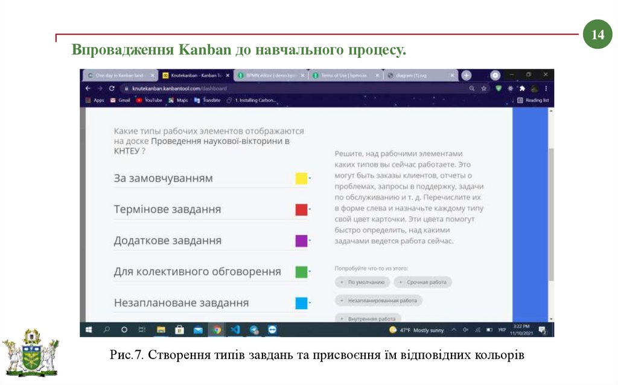This screenshot has height=385, width=618.
Task: Edit the 'Для колективного обговорення' type name
Action: 202,272
